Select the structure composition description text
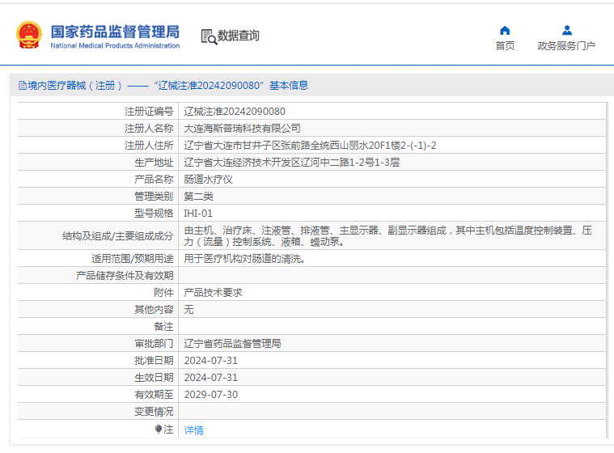 click(388, 235)
